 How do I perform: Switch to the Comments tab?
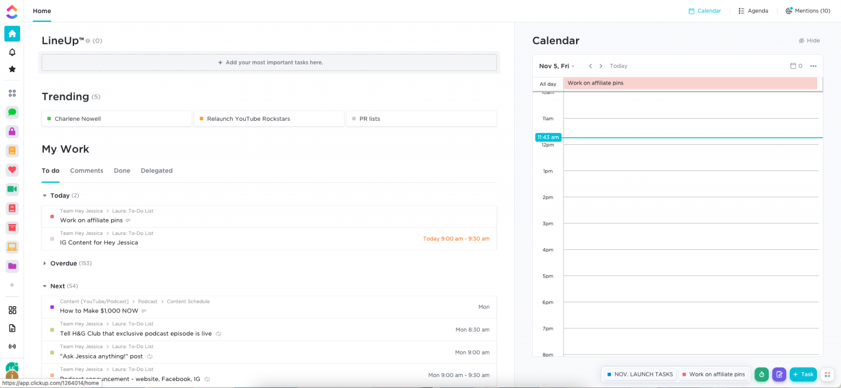pyautogui.click(x=87, y=171)
